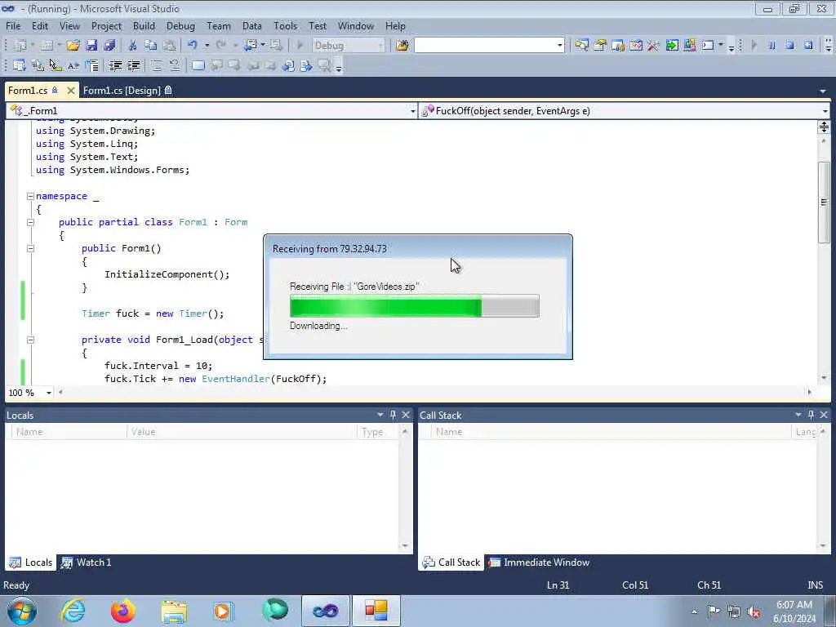Open the Undo history dropdown arrow
This screenshot has width=836, height=627.
(207, 46)
